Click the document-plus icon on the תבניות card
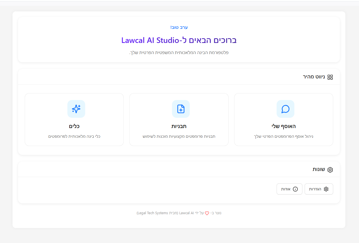 click(x=181, y=109)
